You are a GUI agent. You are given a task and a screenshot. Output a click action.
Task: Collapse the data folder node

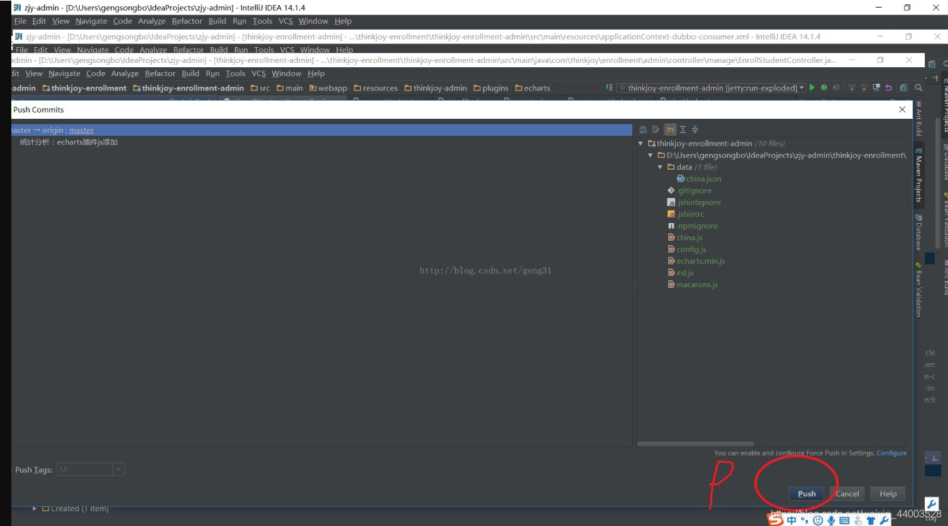point(660,167)
